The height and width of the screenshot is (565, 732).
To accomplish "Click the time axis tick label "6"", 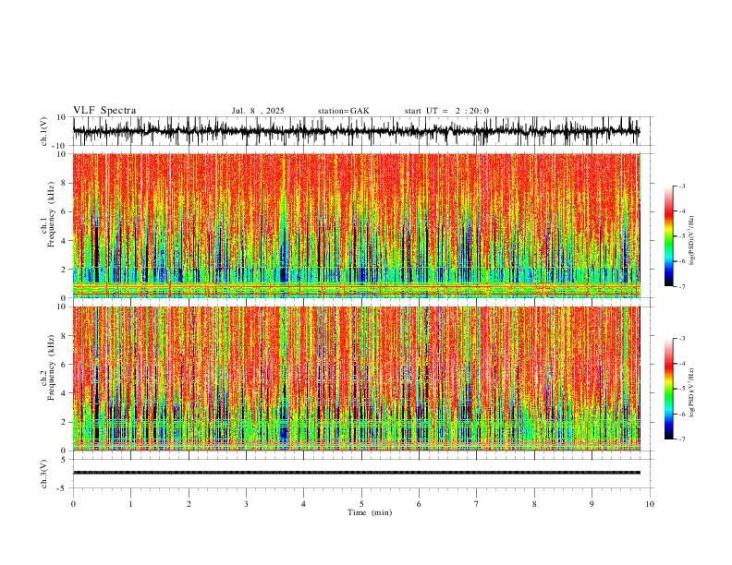I will 419,504.
